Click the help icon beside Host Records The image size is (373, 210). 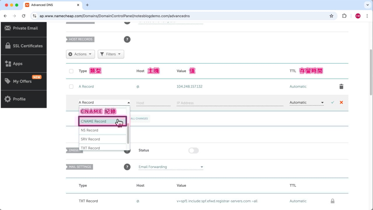coord(127,39)
